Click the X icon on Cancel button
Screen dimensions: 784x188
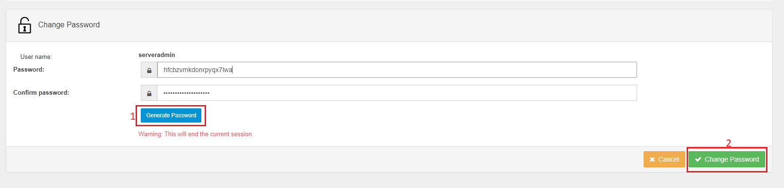(652, 160)
